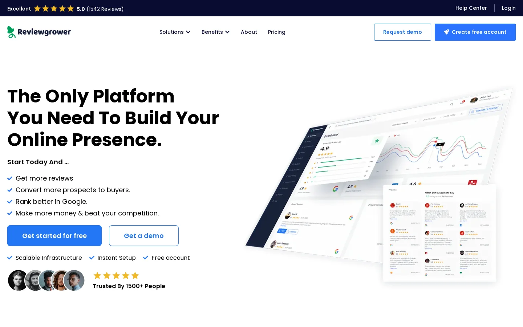Click the Generate Report button in preview
The image size is (523, 327).
tap(486, 109)
